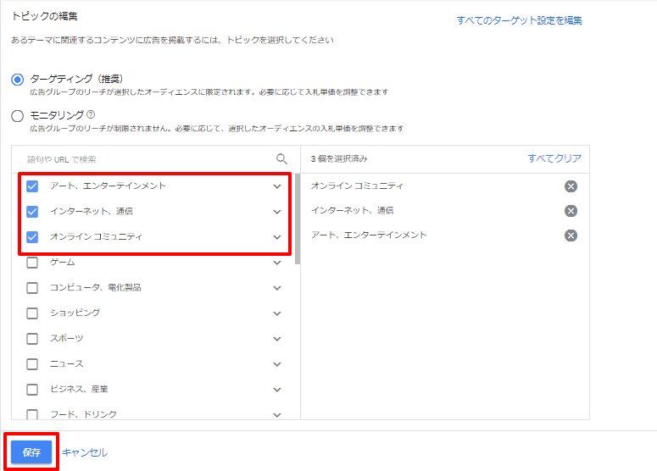Click the search magnifier icon

click(282, 159)
